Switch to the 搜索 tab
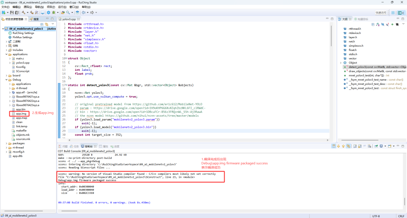This screenshot has width=407, height=218. pyautogui.click(x=34, y=19)
